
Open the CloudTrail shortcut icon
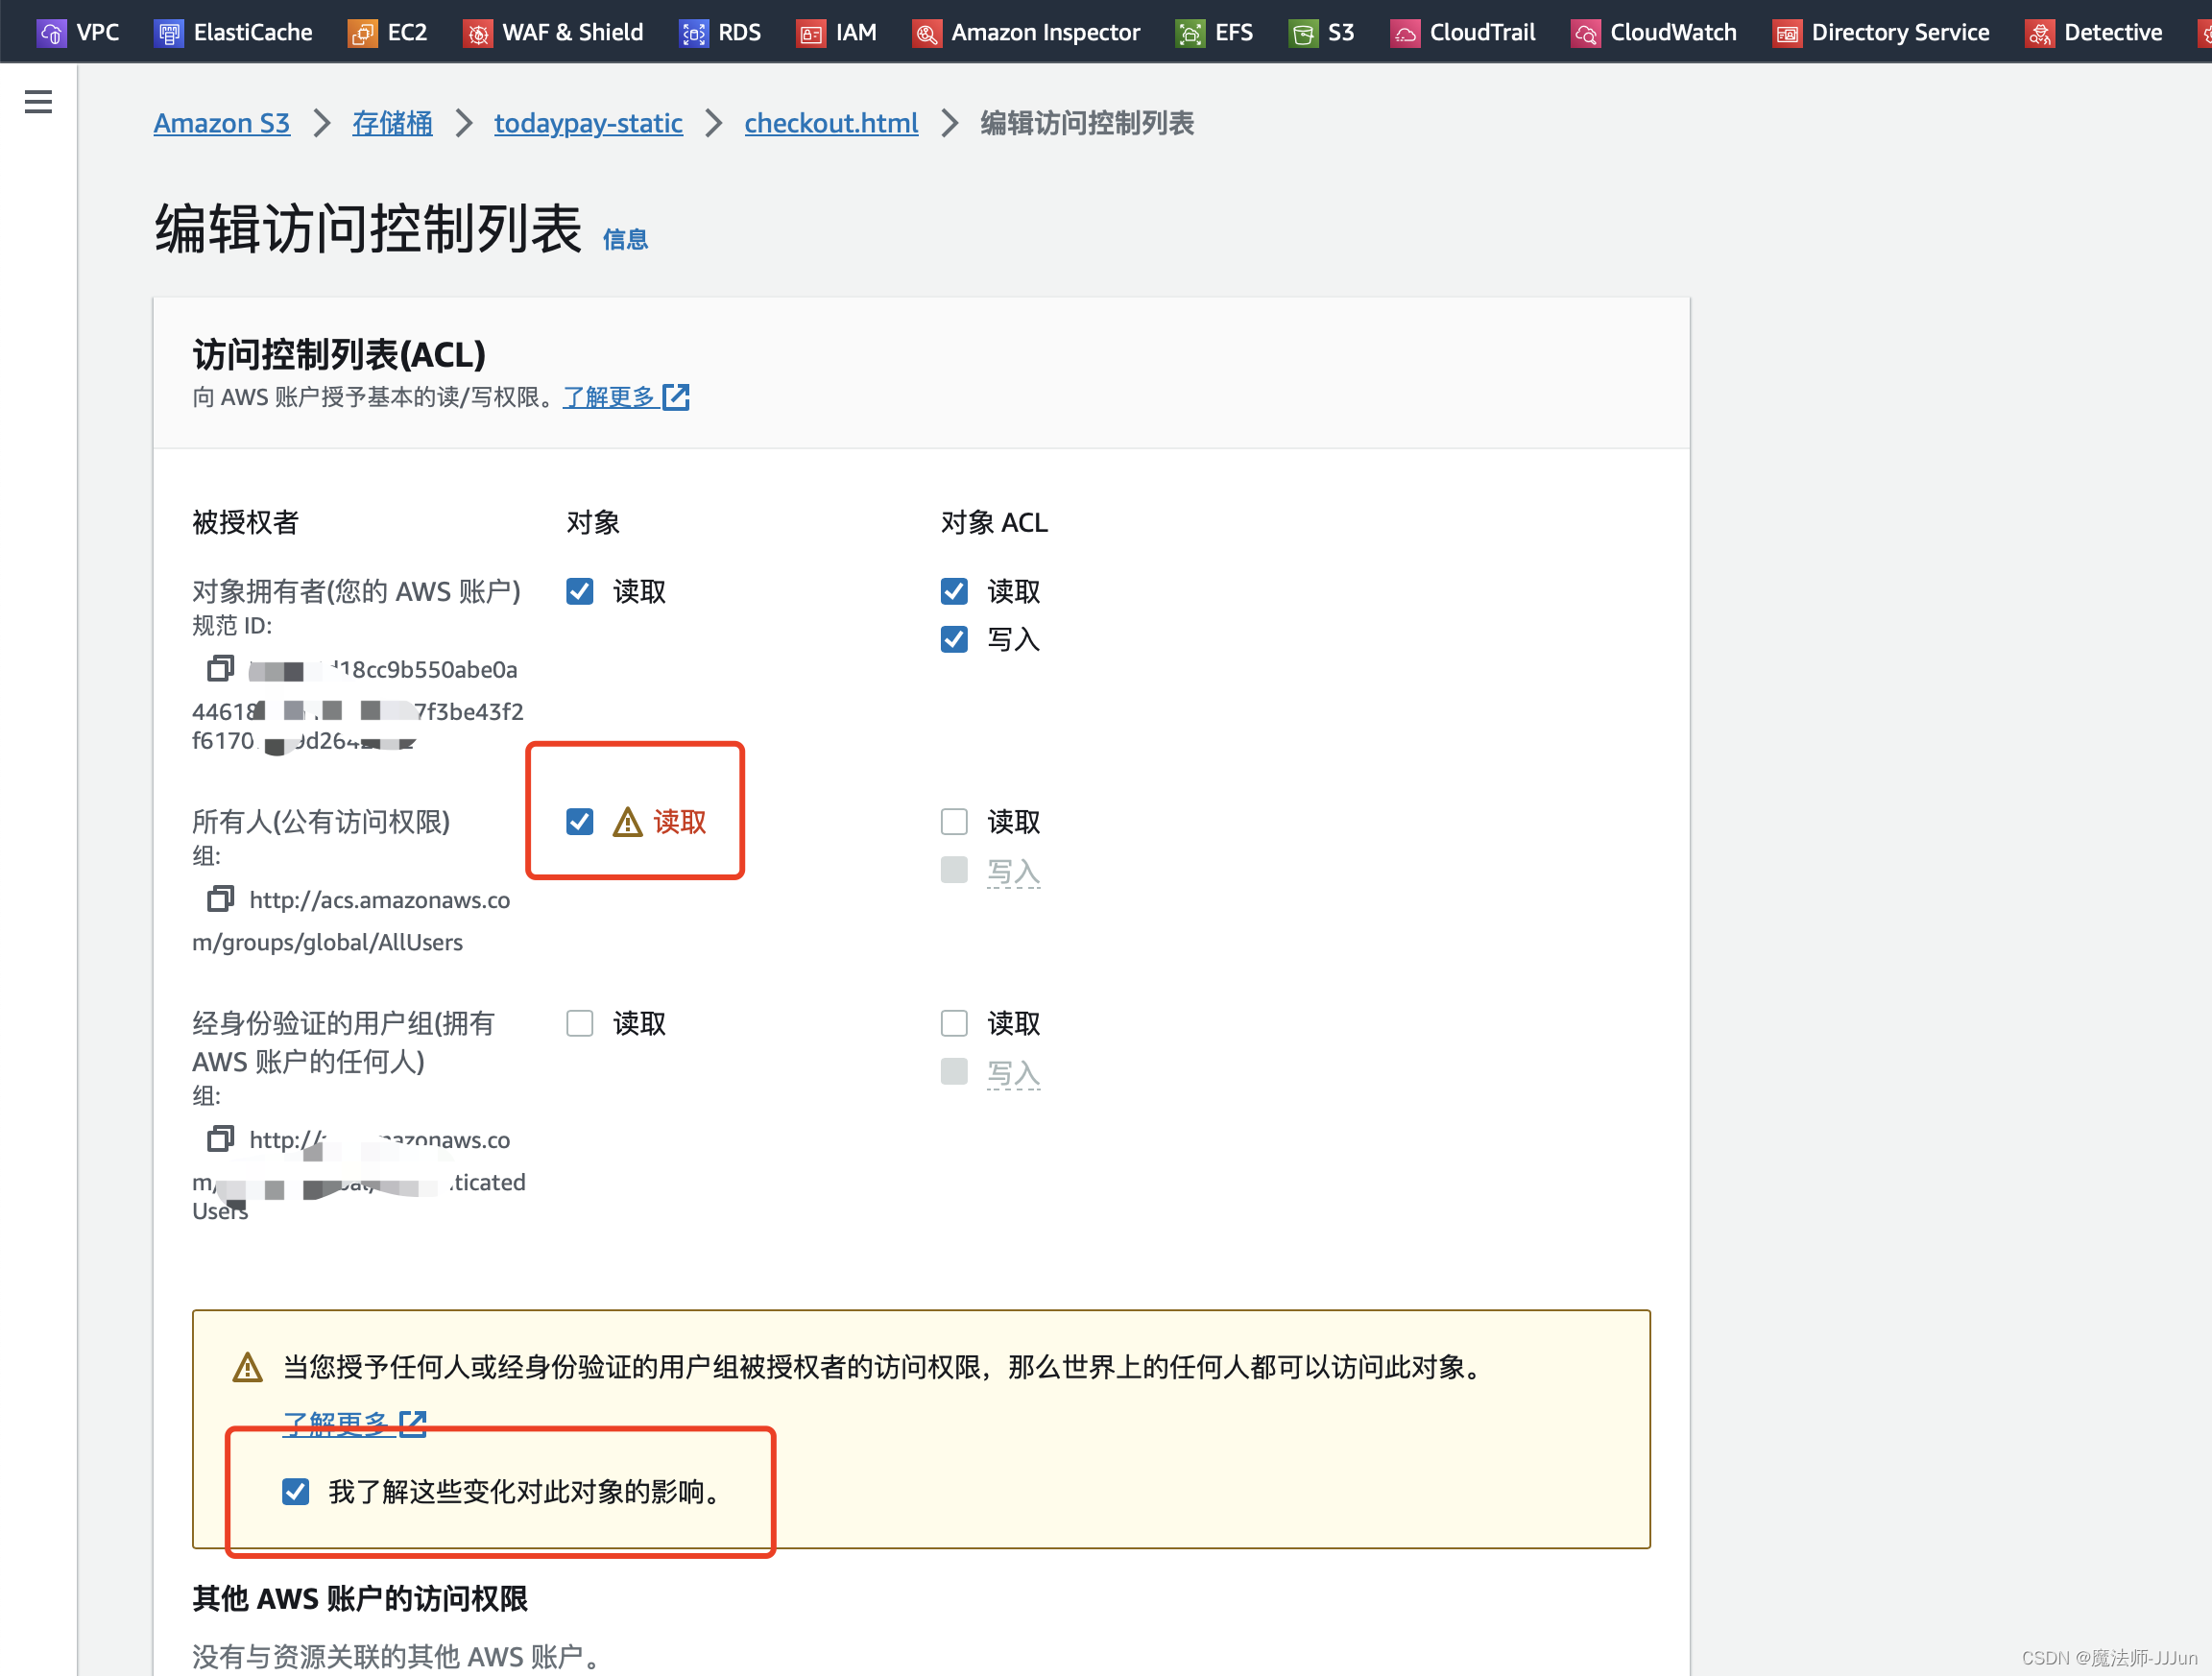(1405, 33)
